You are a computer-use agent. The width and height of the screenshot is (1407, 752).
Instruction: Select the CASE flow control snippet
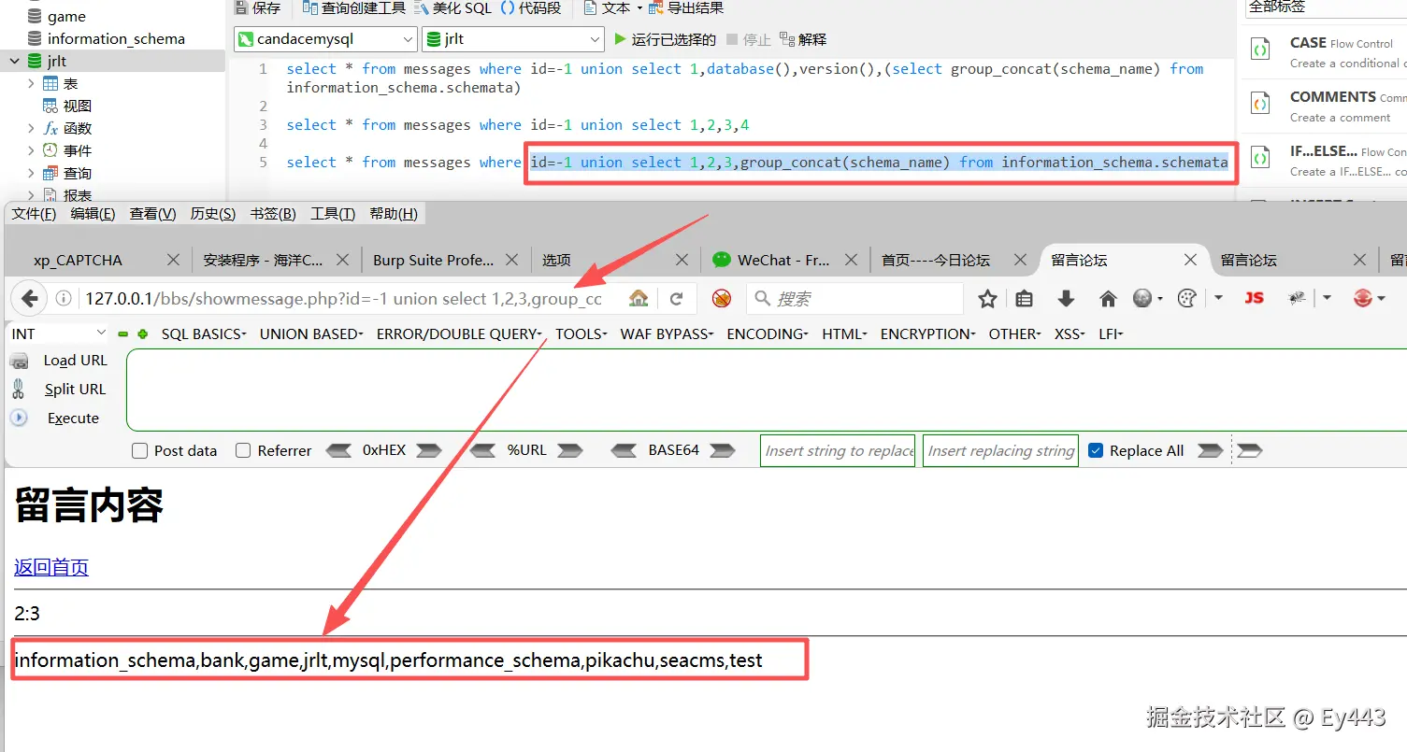(x=1328, y=52)
